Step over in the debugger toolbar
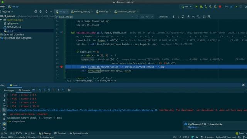The height and width of the screenshot is (139, 247). click(39, 90)
